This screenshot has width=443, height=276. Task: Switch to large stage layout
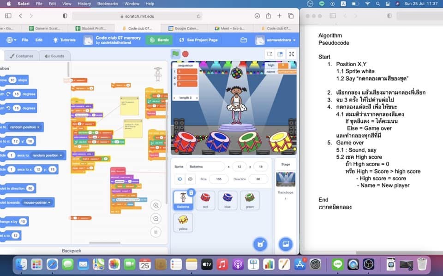280,54
